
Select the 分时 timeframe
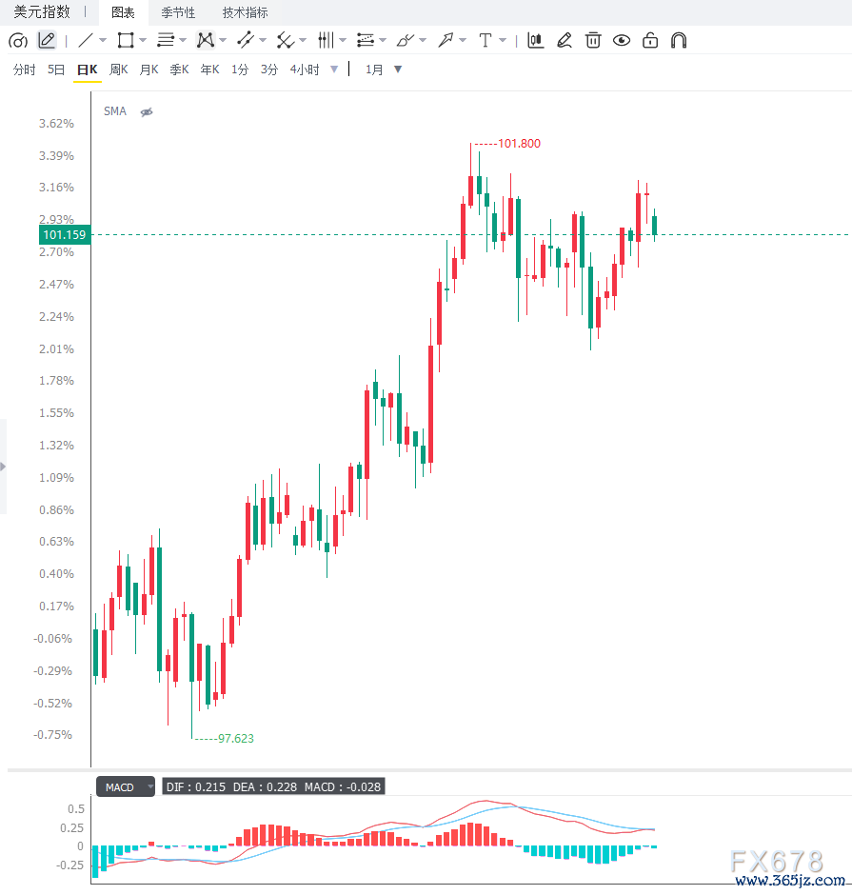[24, 70]
